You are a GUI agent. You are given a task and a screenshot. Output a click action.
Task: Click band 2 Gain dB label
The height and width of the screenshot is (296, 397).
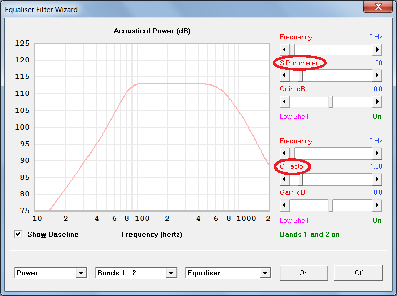(x=292, y=192)
